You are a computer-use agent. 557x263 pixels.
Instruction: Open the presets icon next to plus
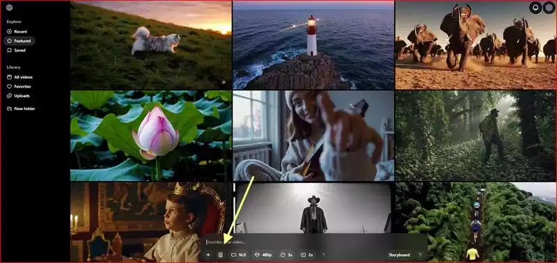point(220,255)
